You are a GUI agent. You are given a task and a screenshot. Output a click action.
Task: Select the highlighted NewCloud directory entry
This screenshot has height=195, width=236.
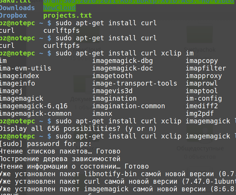tap(60, 8)
